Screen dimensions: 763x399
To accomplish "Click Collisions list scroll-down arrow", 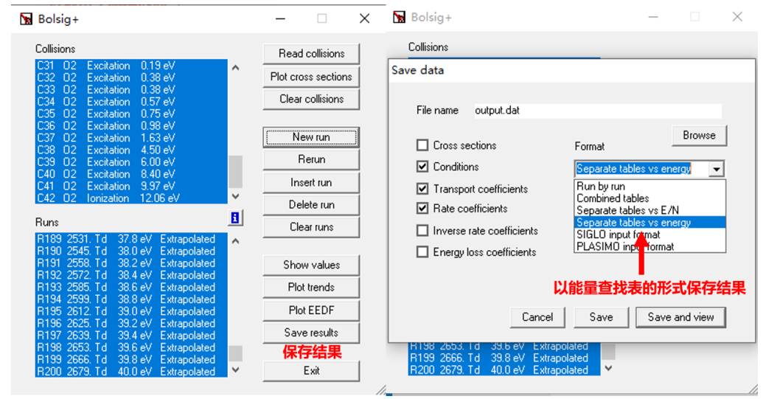I will (x=235, y=196).
